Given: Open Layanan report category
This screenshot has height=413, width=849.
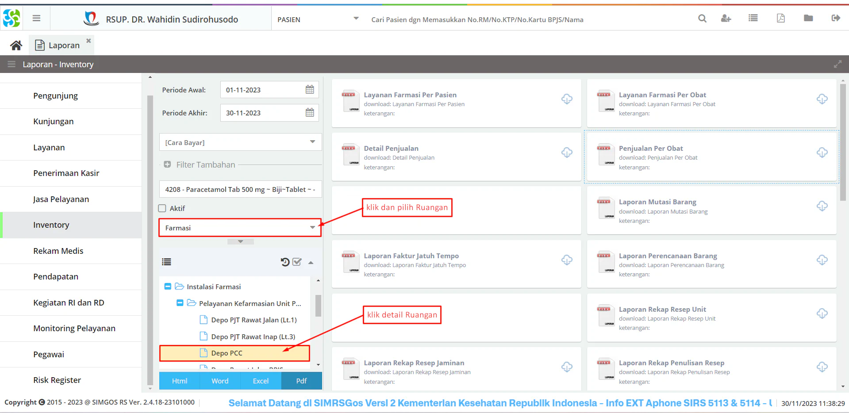Looking at the screenshot, I should 71,147.
